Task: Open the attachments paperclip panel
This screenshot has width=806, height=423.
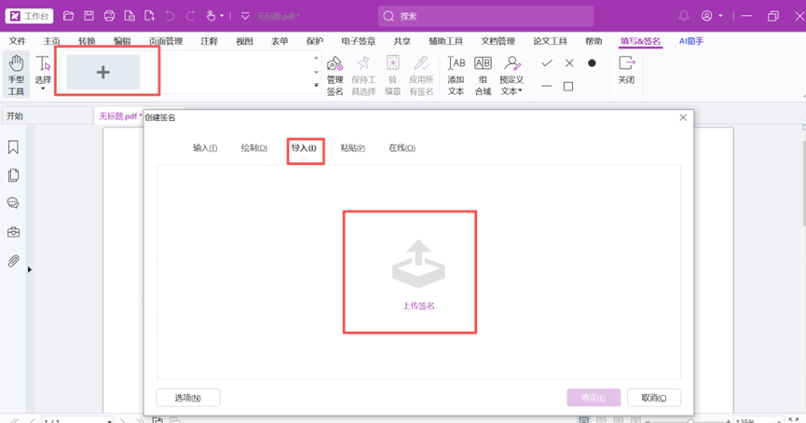Action: coord(13,262)
